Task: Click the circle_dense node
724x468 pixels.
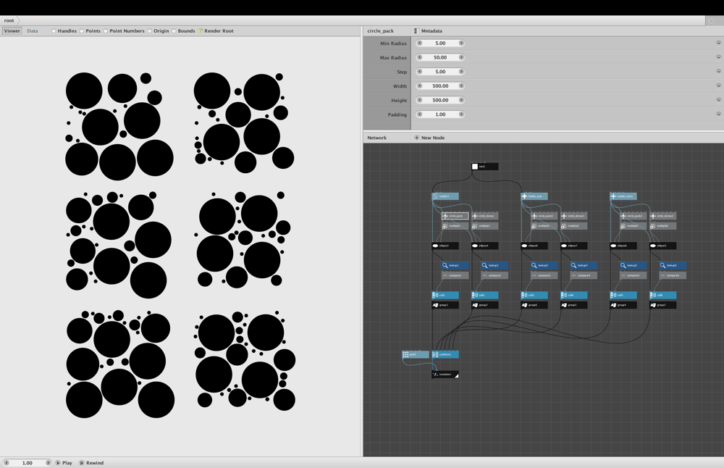Action: coord(485,216)
